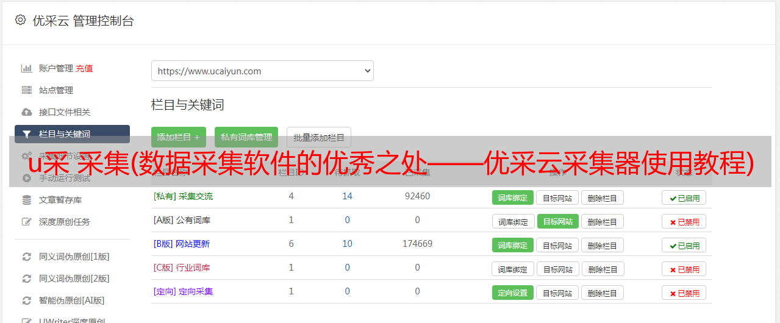Open 同义词伪原创[1版] via its refresh icon
Screen dimensions: 780x323
point(26,257)
